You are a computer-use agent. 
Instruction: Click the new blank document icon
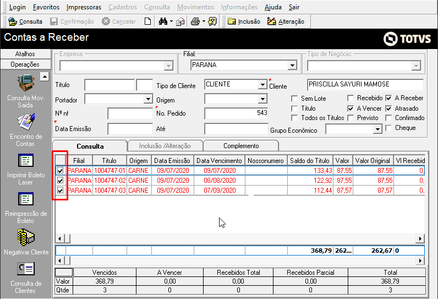pos(147,21)
